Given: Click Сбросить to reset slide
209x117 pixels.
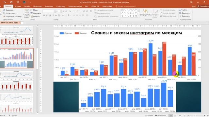Looking at the screenshot, I should [x=36, y=13].
